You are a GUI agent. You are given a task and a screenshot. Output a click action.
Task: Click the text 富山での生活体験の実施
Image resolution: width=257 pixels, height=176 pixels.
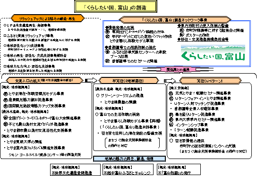120,114
